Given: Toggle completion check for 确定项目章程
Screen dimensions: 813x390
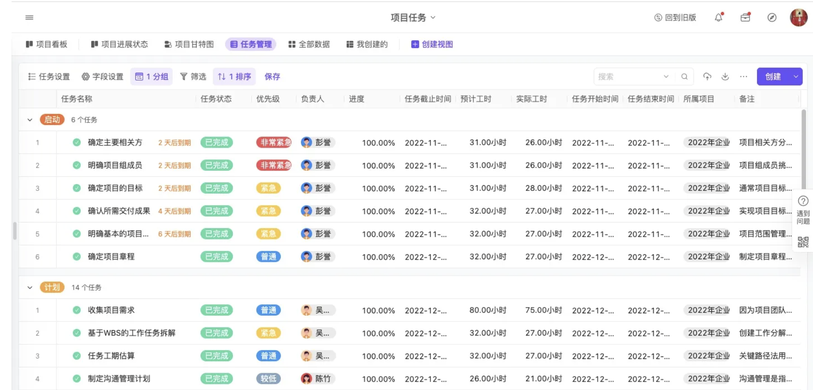Looking at the screenshot, I should (77, 257).
